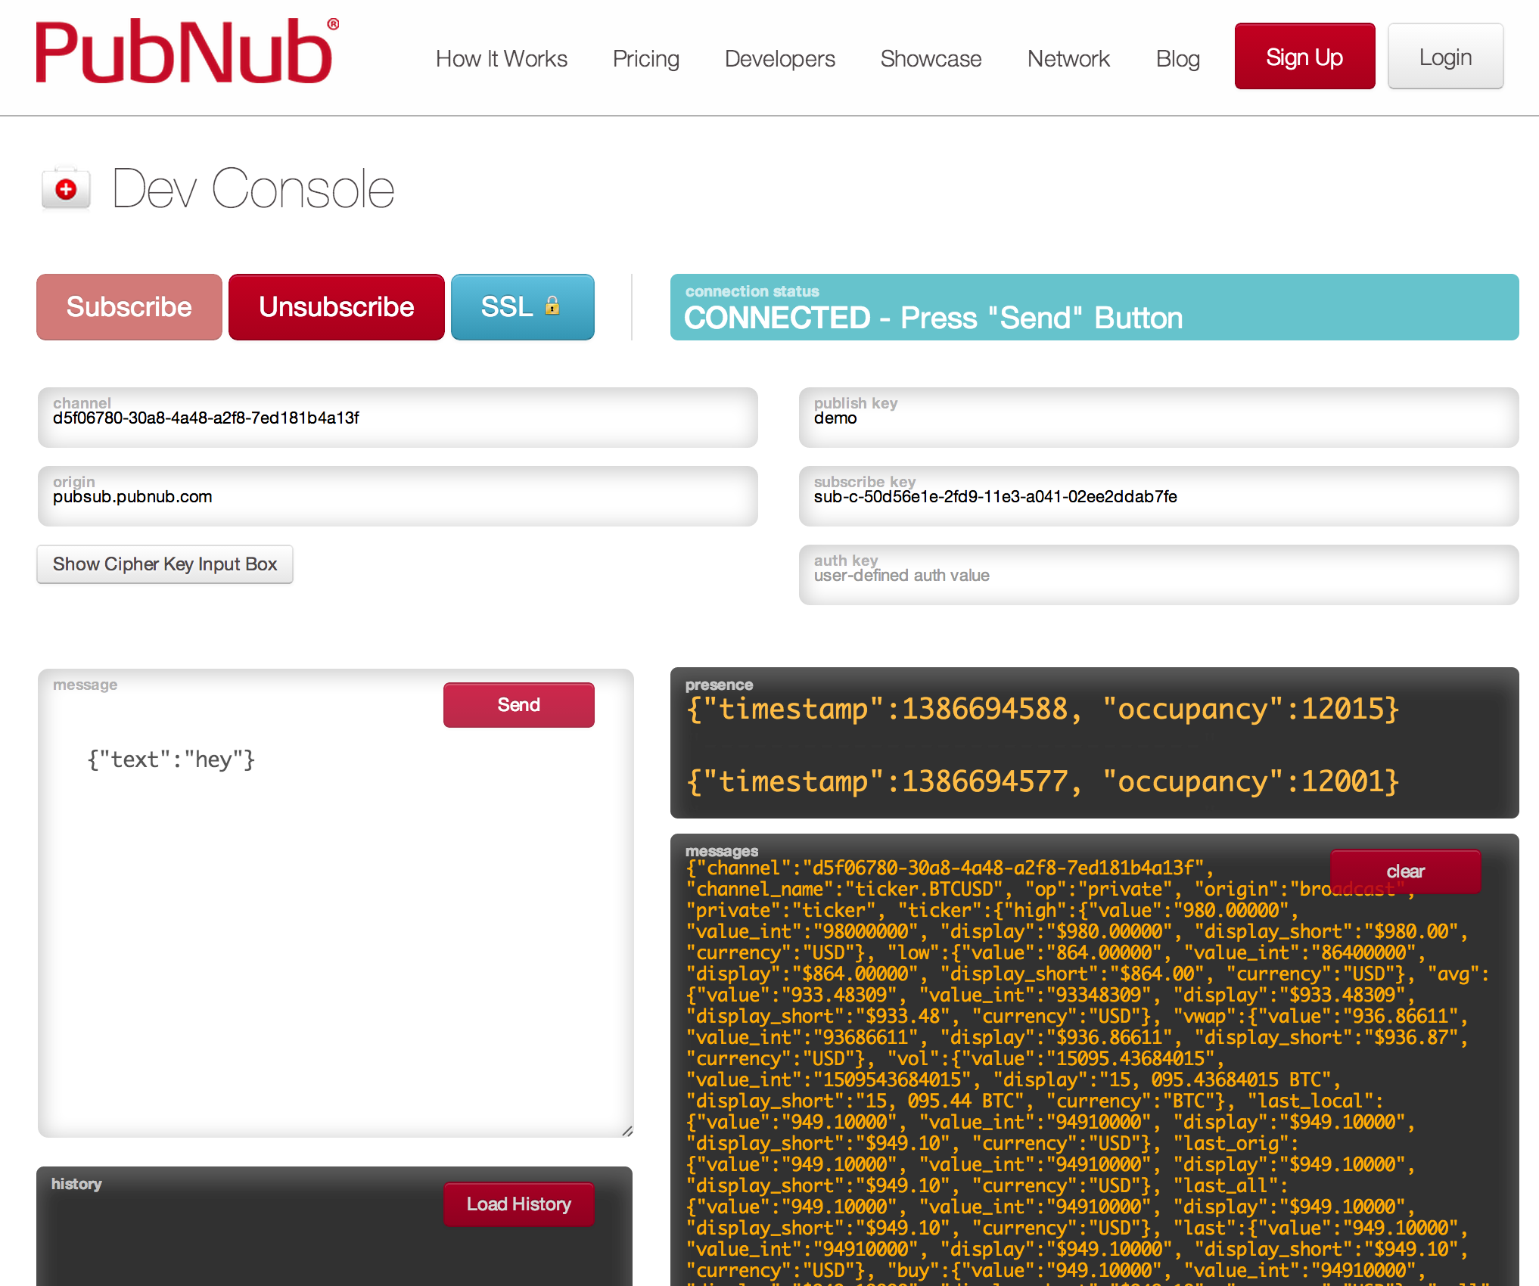Open the Network nav link

[1068, 59]
